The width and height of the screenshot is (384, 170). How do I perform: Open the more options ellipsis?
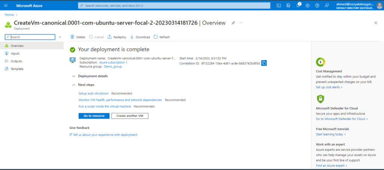tap(241, 23)
